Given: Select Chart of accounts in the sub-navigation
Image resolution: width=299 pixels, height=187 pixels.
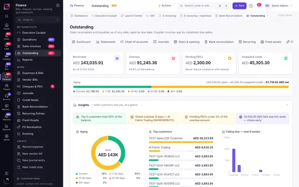Looking at the screenshot, I should coord(134,42).
